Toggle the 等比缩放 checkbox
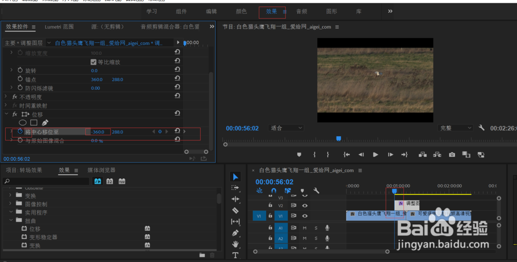This screenshot has height=262, width=517. coord(93,62)
